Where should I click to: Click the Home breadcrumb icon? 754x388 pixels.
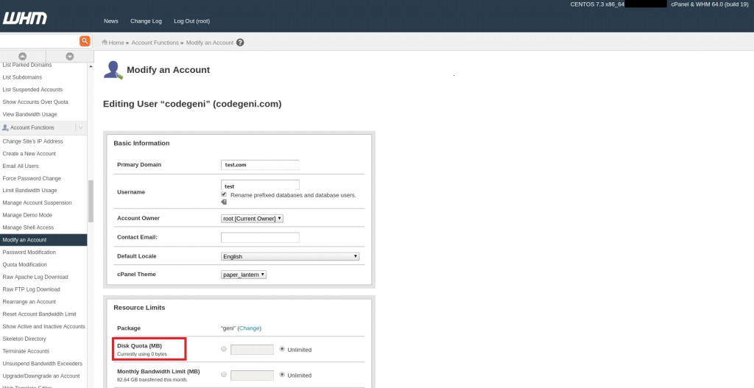coord(105,43)
